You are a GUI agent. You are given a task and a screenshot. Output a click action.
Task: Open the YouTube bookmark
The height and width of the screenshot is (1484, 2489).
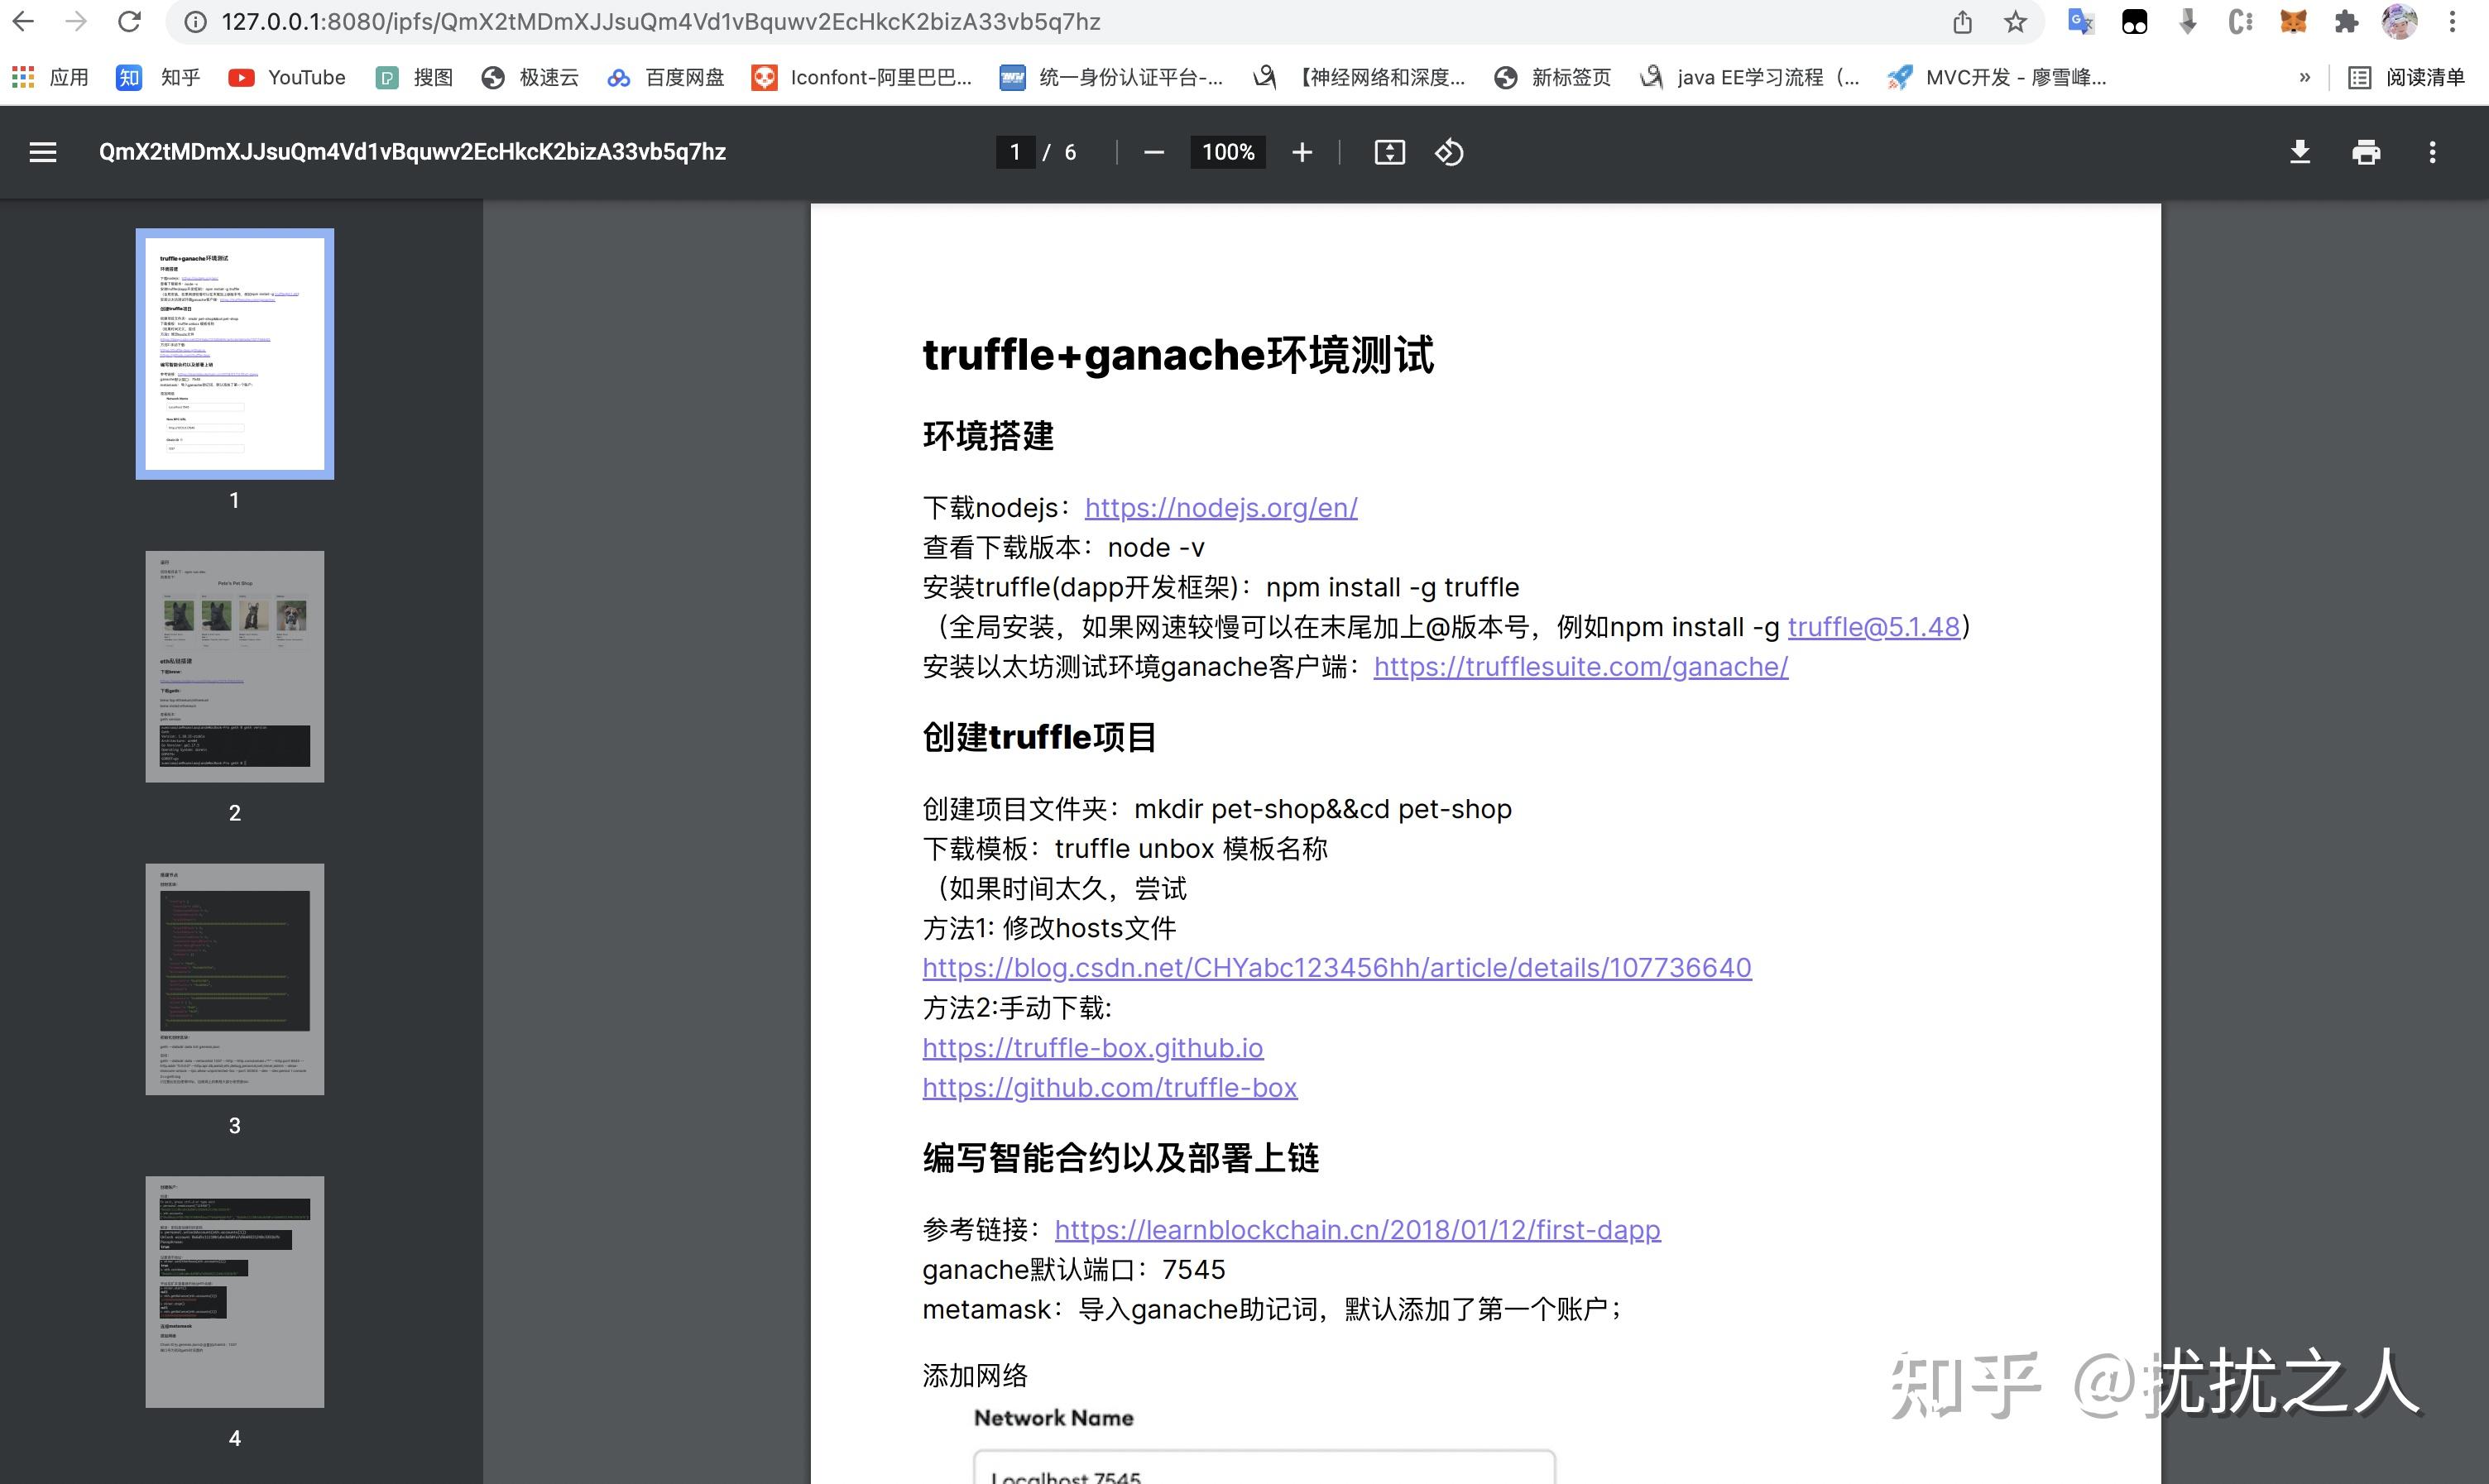(x=287, y=77)
